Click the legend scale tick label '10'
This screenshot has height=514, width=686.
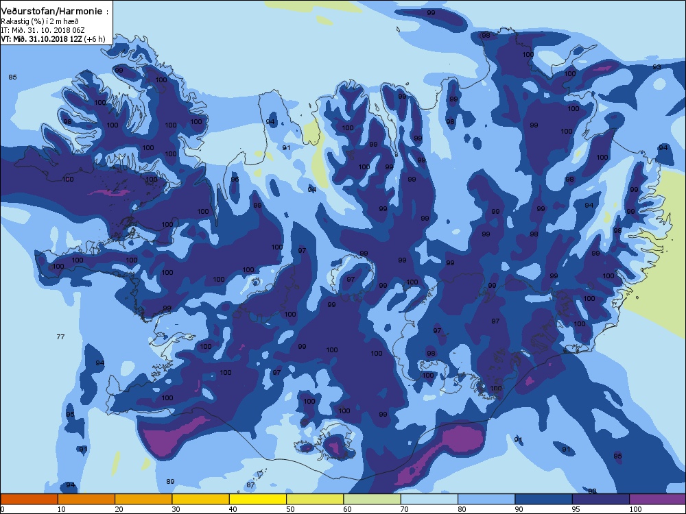pos(61,509)
